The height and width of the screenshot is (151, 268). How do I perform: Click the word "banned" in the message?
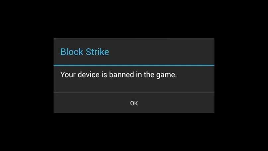(122, 75)
